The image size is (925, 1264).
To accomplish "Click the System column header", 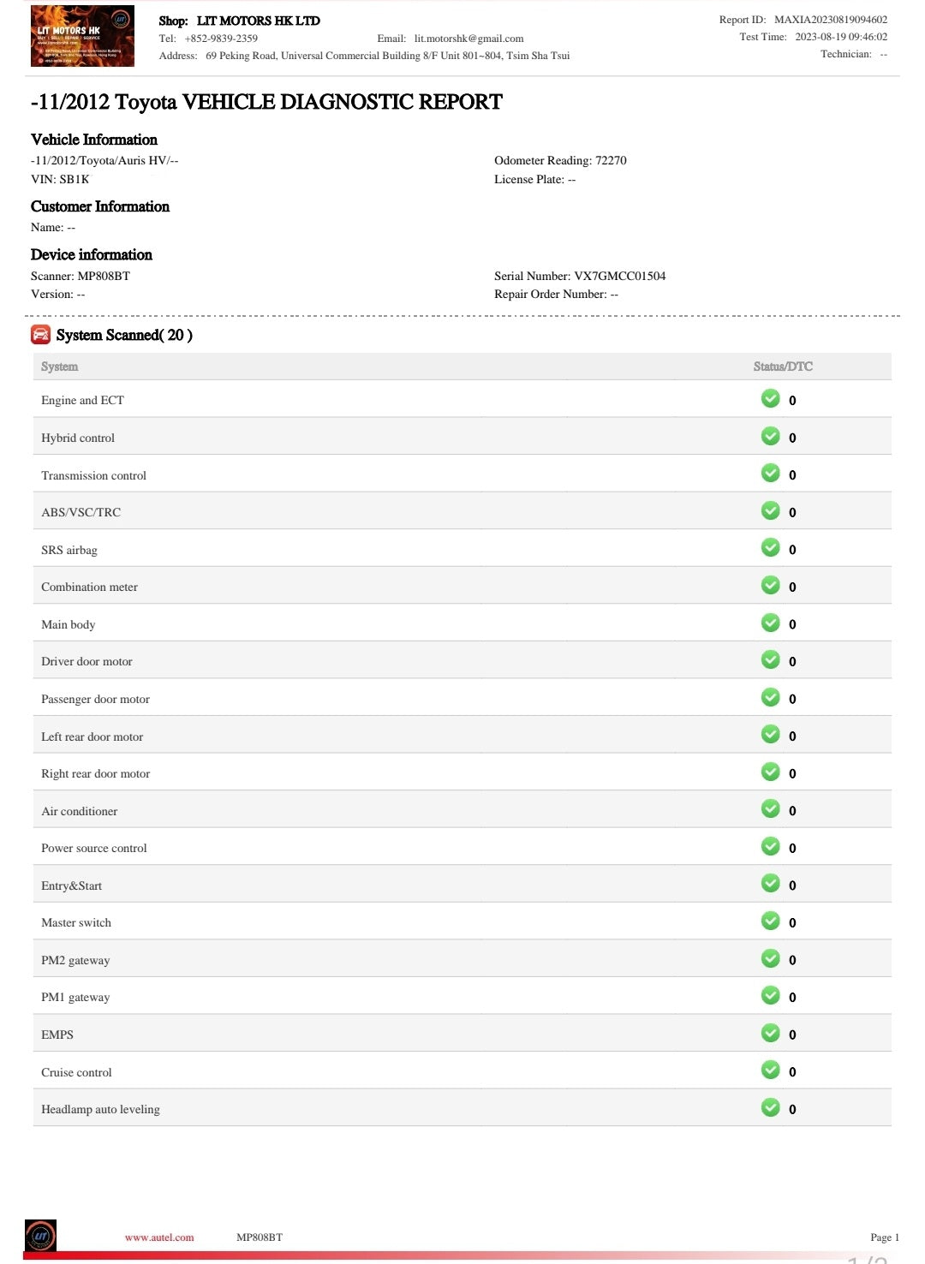I will [x=59, y=367].
